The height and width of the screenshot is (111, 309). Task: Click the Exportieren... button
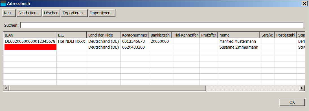click(x=74, y=13)
